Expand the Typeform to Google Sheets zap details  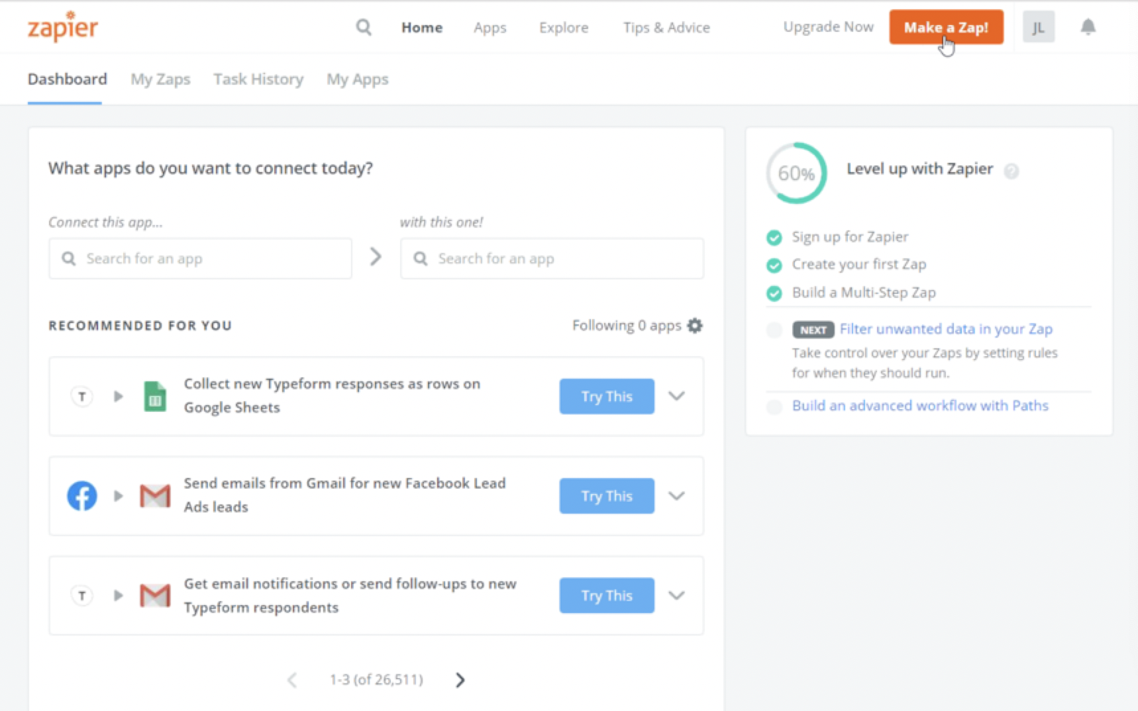point(676,396)
